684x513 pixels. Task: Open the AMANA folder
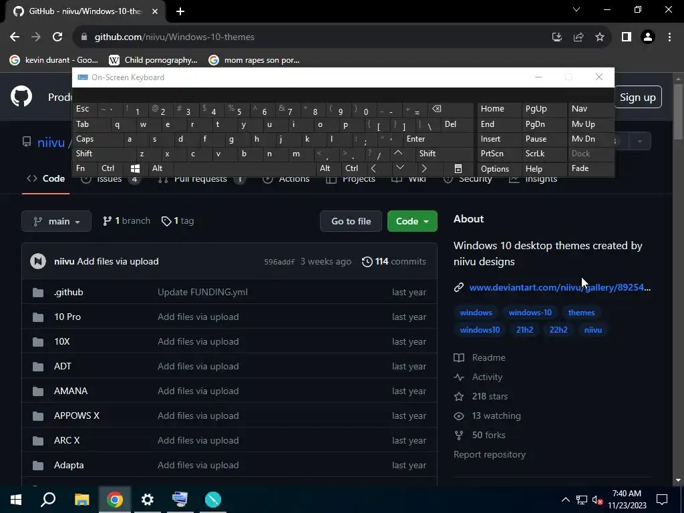pyautogui.click(x=71, y=391)
